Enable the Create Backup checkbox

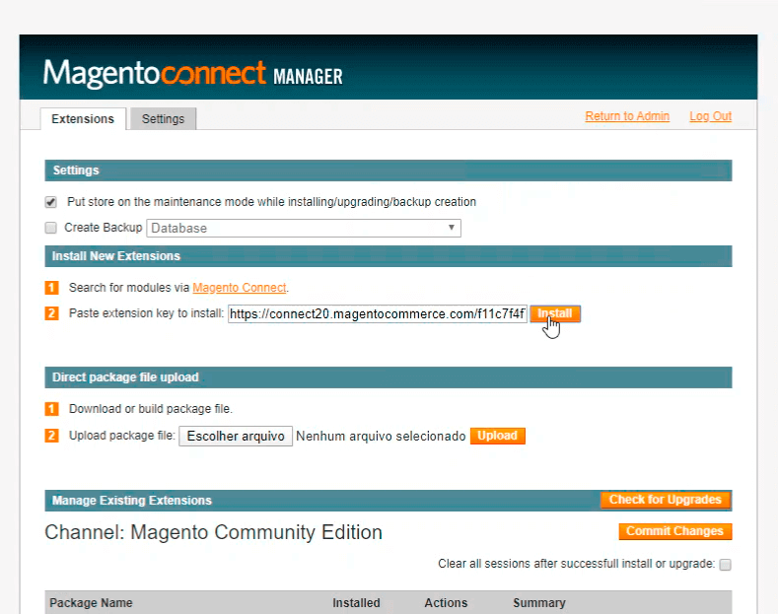tap(51, 228)
